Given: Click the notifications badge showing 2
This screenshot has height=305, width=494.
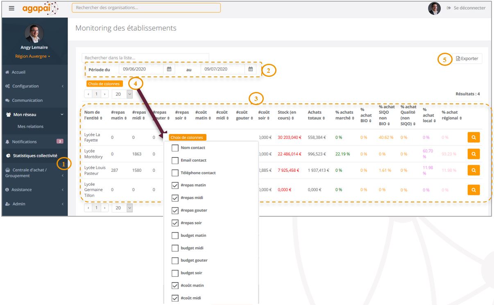Looking at the screenshot, I should tap(60, 141).
